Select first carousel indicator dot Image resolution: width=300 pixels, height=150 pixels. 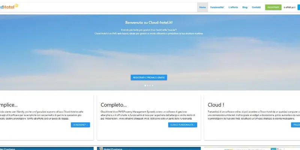(x=145, y=85)
